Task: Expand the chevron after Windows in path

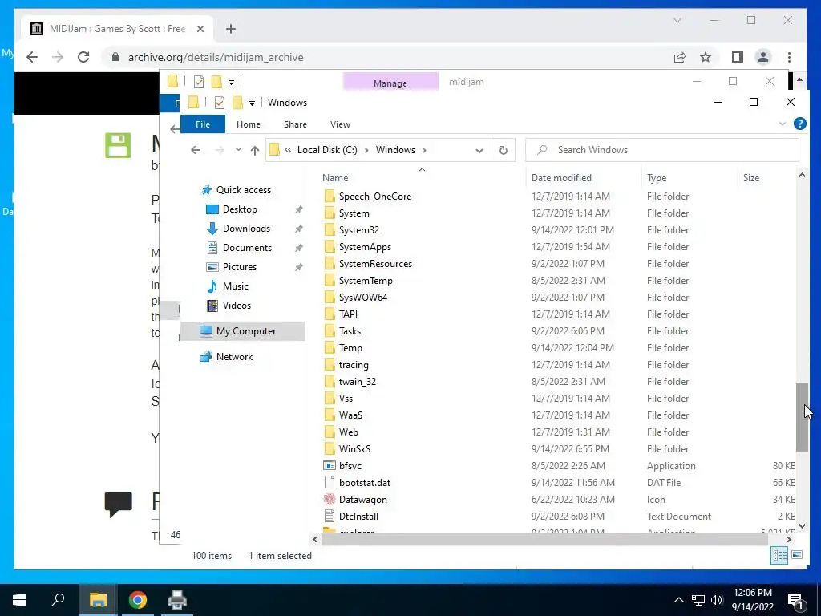Action: point(424,150)
